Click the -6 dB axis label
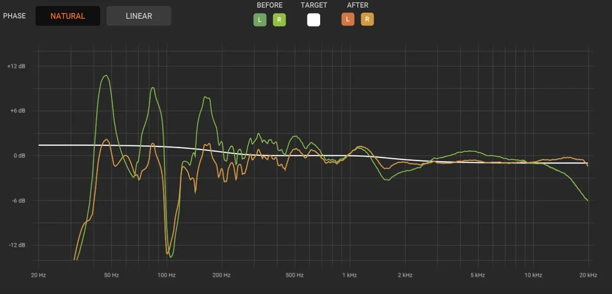612x294 pixels. (x=18, y=201)
